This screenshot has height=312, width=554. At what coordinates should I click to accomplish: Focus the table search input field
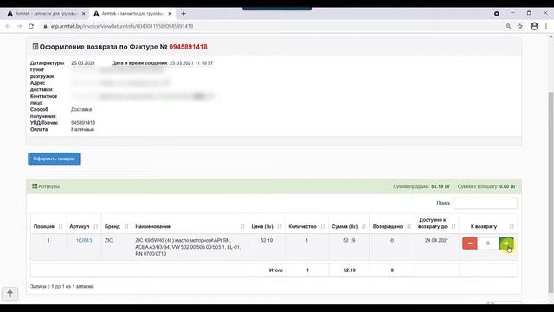pyautogui.click(x=486, y=203)
